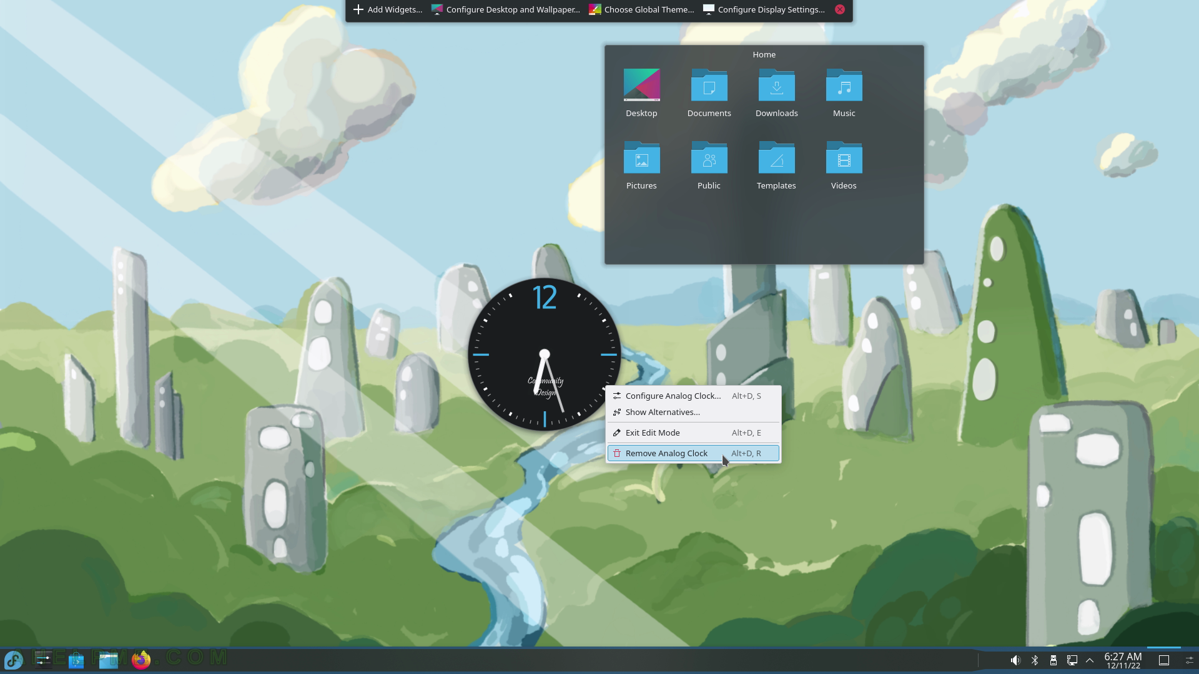Choose Show Alternatives in context menu
The height and width of the screenshot is (674, 1199).
694,412
